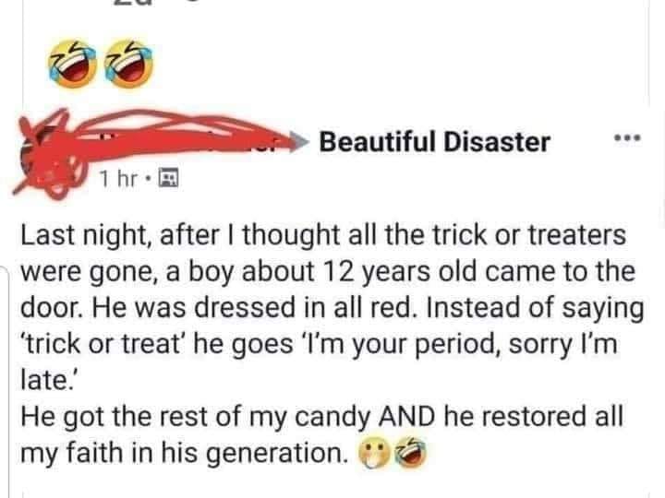Open the Beautiful Disaster group page
Screen dimensions: 665x498
434,143
